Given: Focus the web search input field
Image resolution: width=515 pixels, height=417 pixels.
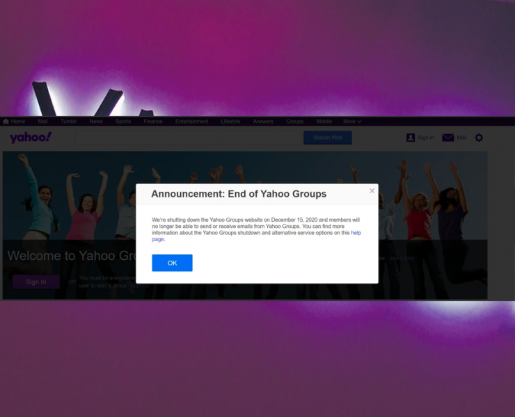Looking at the screenshot, I should click(189, 138).
